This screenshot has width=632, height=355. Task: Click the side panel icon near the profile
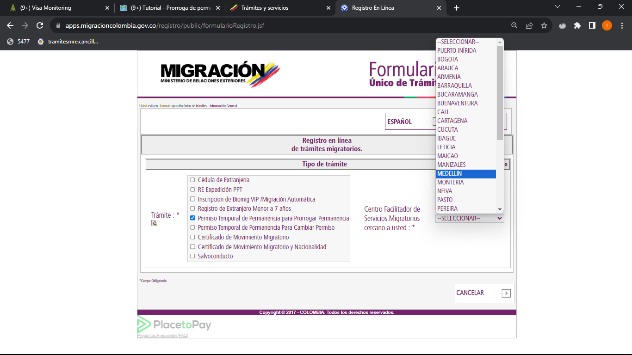pos(592,26)
